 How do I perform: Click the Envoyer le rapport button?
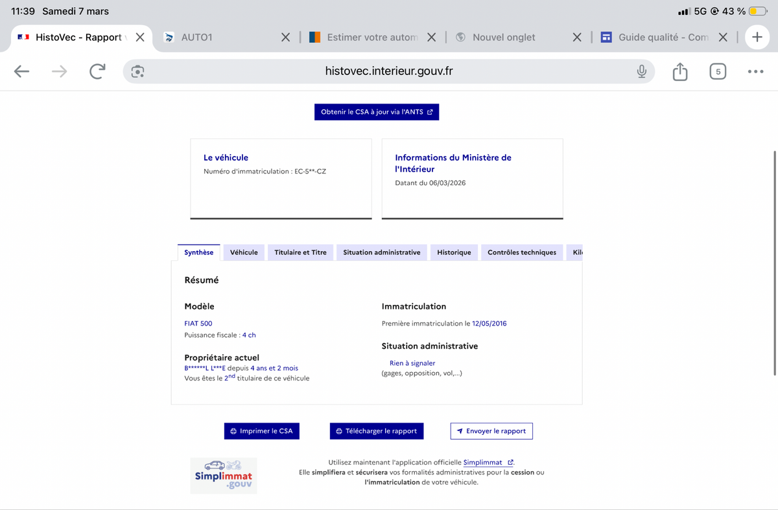(x=491, y=431)
